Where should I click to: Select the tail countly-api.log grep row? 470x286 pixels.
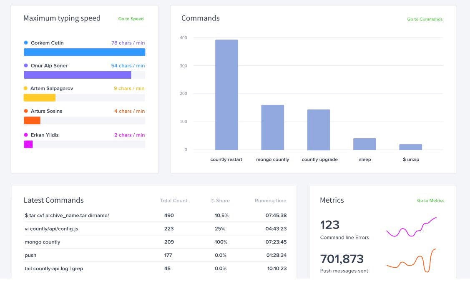click(x=155, y=269)
